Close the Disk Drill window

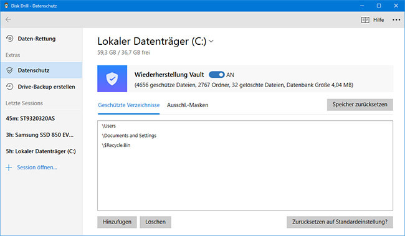click(x=396, y=6)
